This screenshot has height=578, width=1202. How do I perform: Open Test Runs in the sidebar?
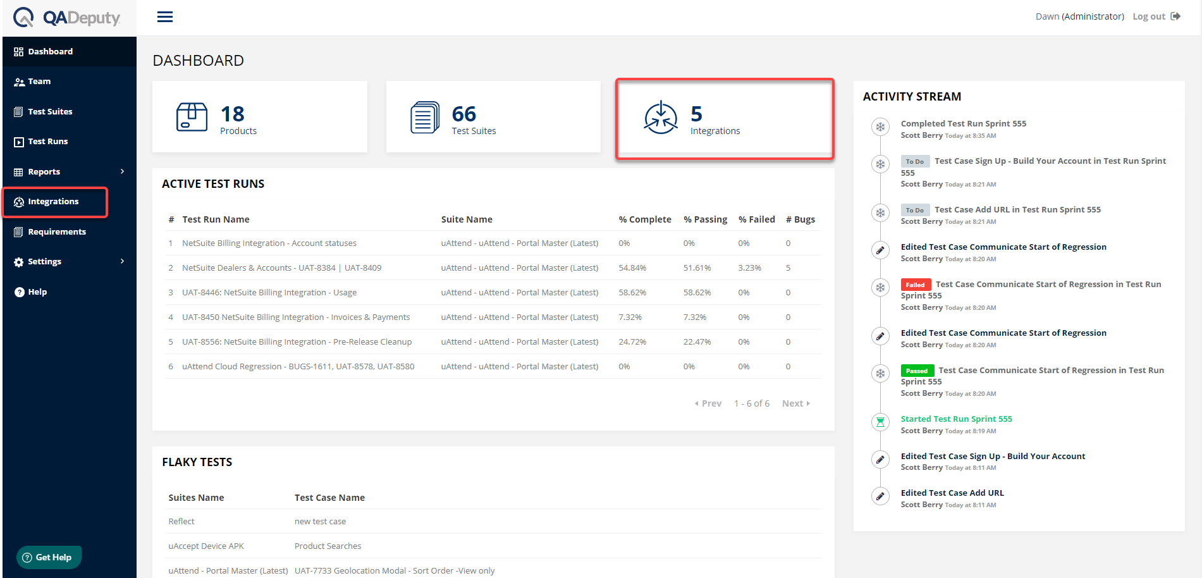tap(70, 142)
